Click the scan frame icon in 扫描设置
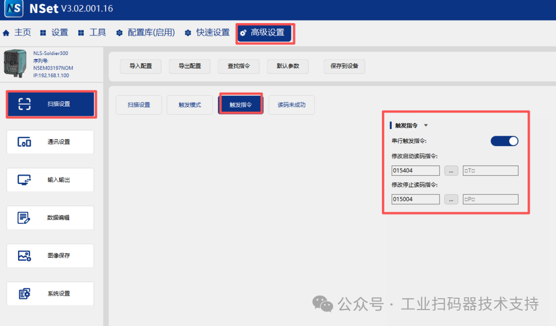The image size is (556, 326). 25,104
